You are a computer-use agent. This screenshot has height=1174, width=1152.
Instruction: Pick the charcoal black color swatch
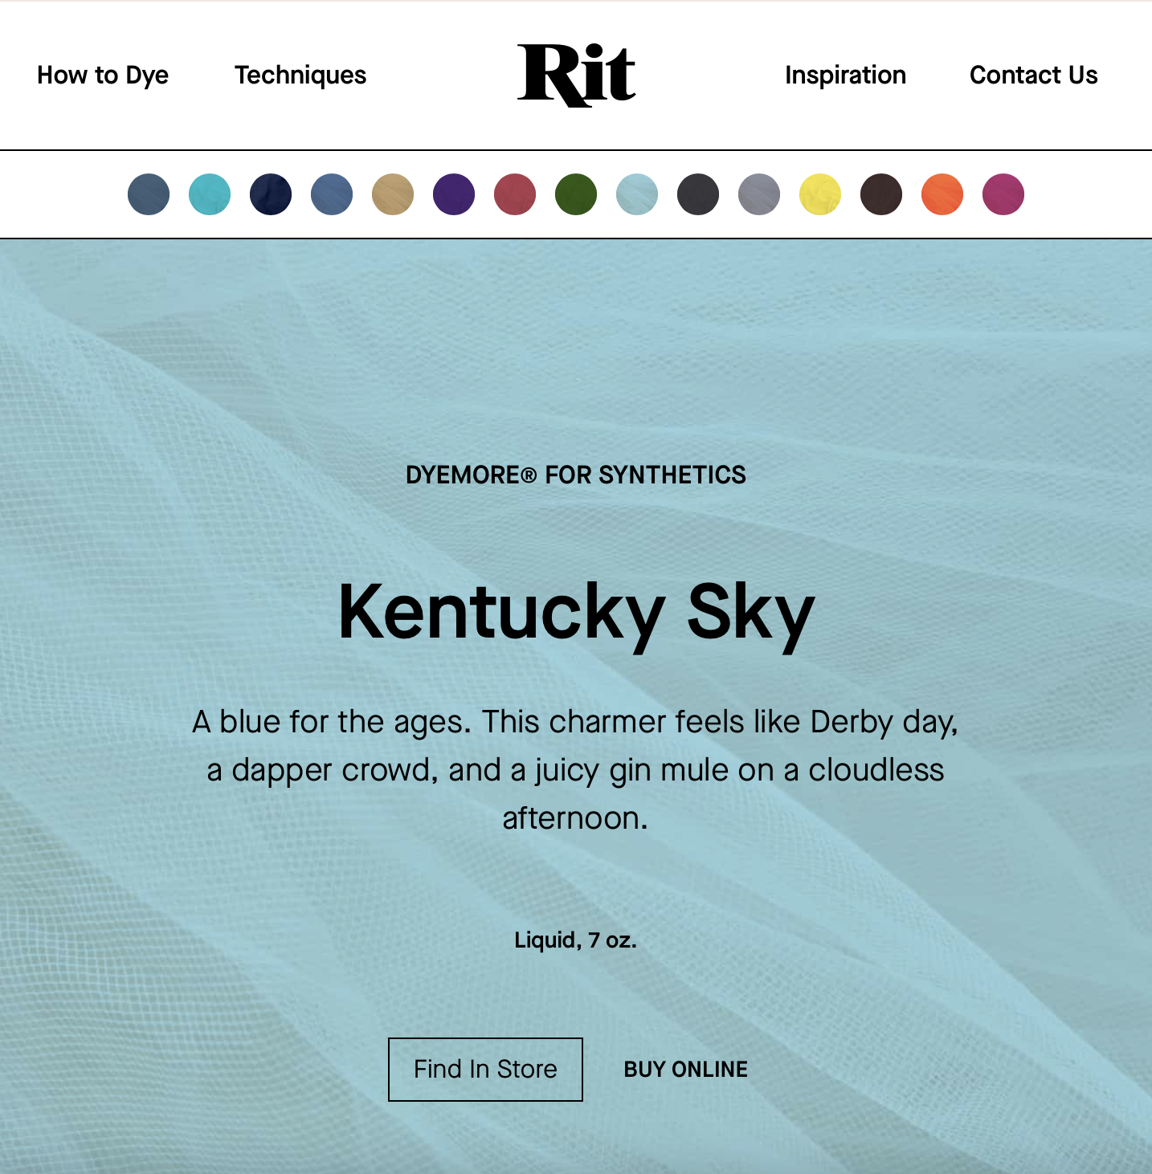pyautogui.click(x=698, y=194)
